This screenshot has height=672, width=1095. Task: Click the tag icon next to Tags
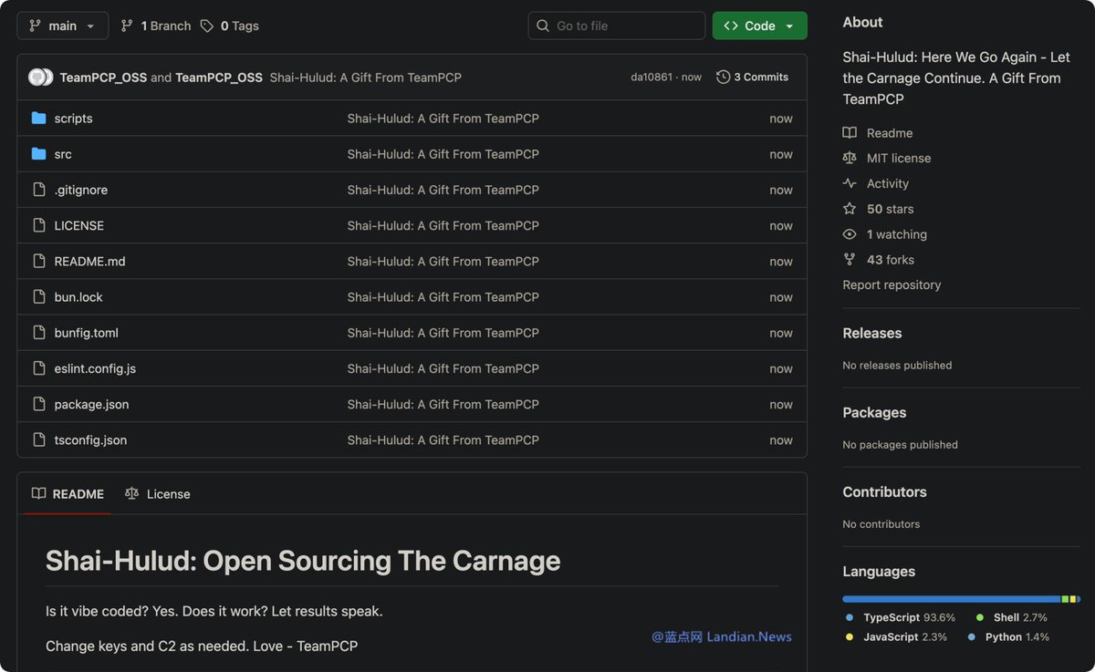(x=207, y=26)
